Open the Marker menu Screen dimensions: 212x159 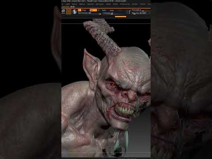pyautogui.click(x=82, y=4)
